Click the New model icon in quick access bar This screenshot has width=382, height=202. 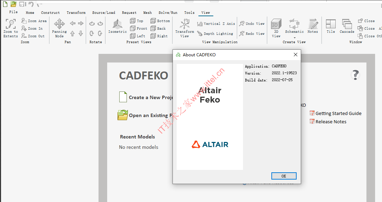[5, 4]
